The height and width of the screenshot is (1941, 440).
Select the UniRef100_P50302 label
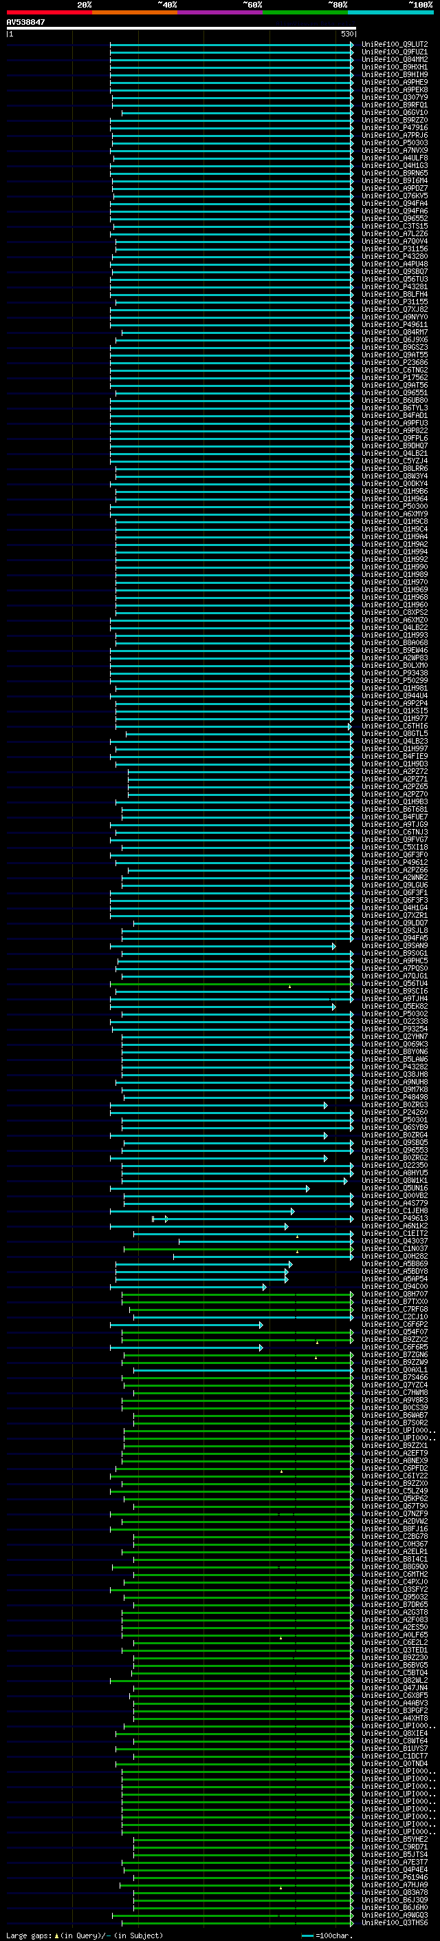(395, 1014)
